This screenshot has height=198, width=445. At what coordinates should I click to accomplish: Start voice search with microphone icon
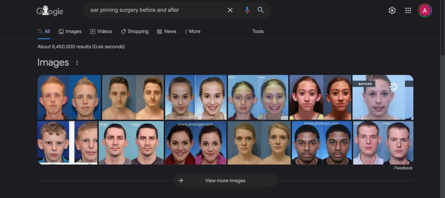(247, 10)
